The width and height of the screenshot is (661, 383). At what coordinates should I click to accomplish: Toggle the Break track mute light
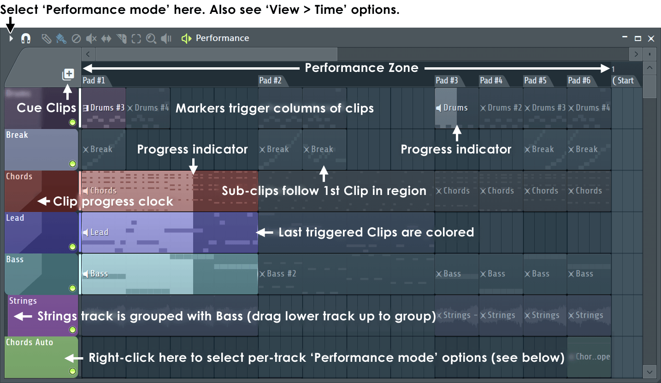pyautogui.click(x=72, y=164)
